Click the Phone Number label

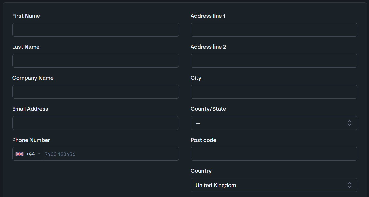[31, 140]
